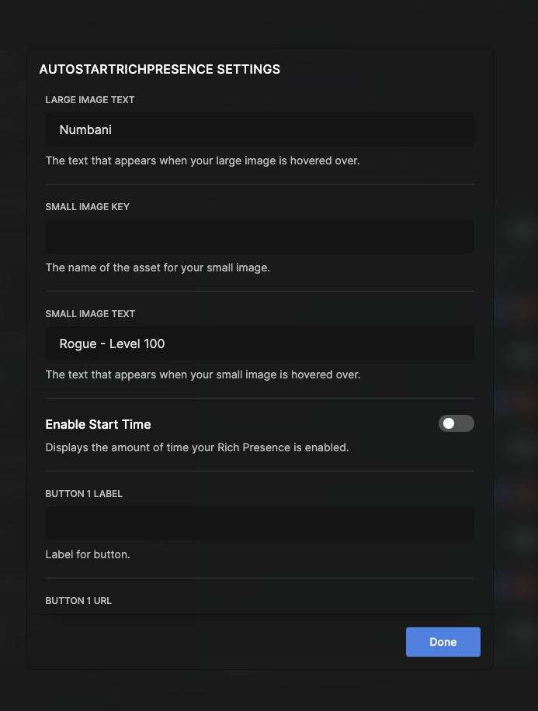538x711 pixels.
Task: Click the Done button
Action: point(443,642)
